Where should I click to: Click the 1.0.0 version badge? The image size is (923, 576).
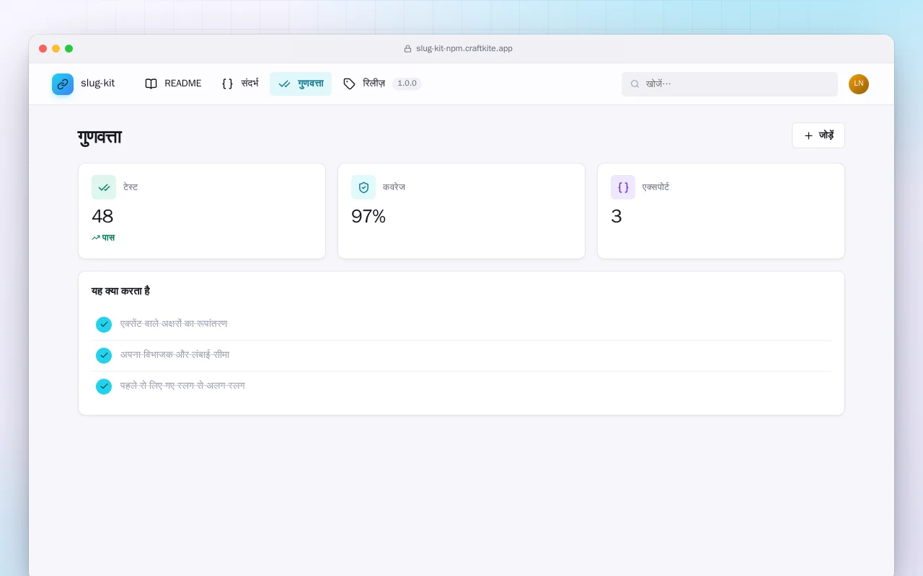[407, 84]
